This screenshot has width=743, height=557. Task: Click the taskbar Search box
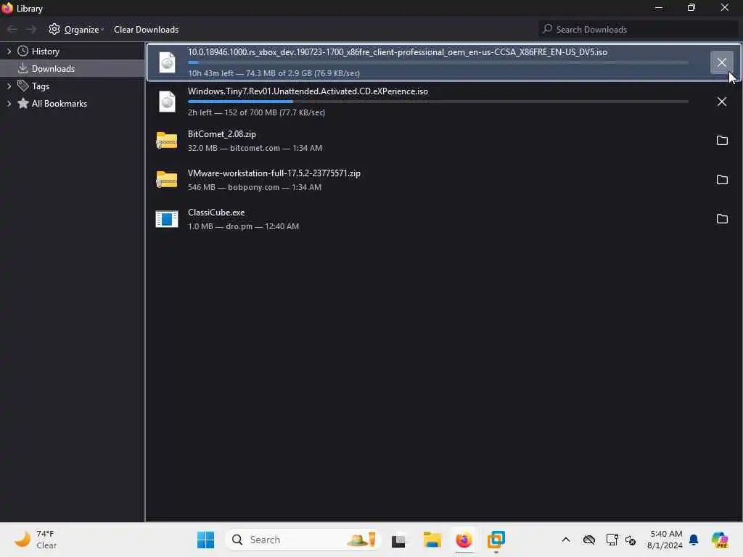click(x=303, y=540)
